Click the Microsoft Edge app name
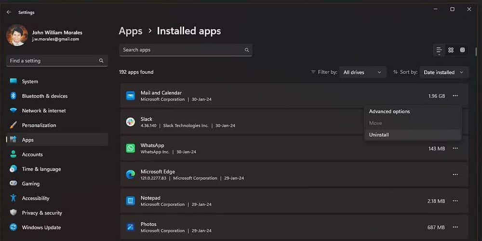 click(x=158, y=172)
